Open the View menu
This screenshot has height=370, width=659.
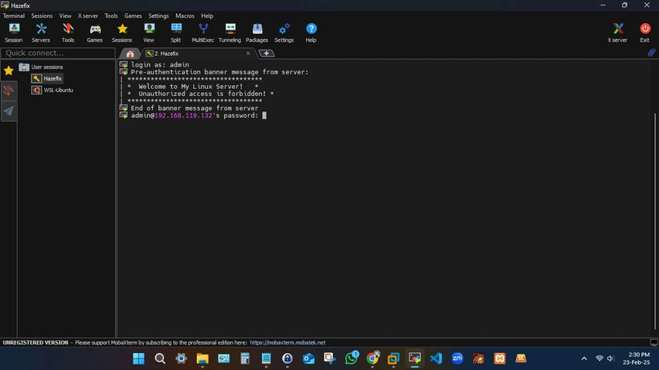coord(65,15)
